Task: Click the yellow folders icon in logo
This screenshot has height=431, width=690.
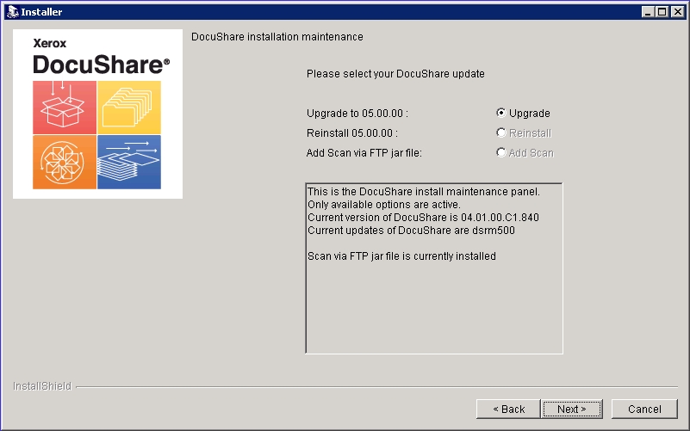Action: (129, 108)
